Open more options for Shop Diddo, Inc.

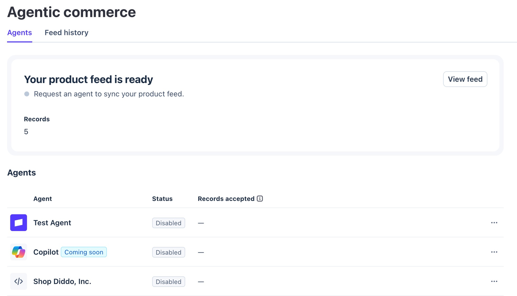(494, 281)
